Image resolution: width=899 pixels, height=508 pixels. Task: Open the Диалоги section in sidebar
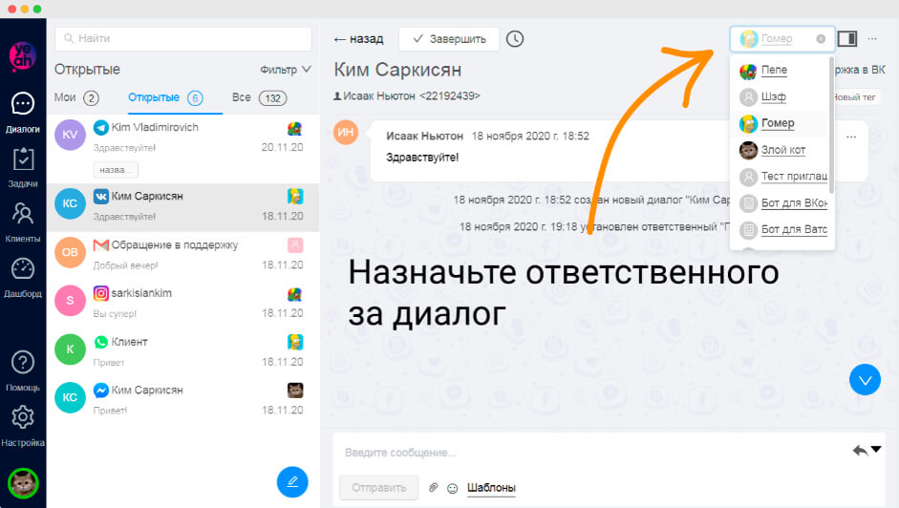point(22,113)
